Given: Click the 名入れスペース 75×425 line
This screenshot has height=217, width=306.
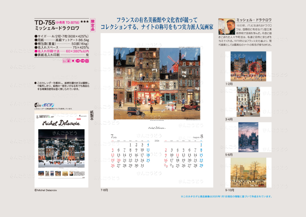Looking at the screenshot, I should (x=62, y=47).
